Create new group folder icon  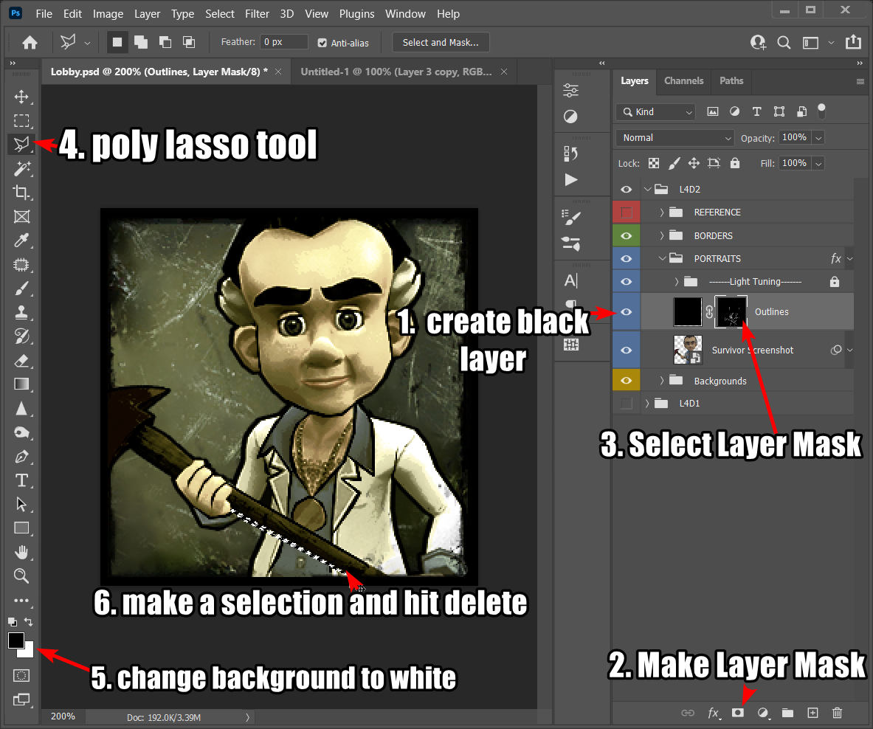(787, 713)
